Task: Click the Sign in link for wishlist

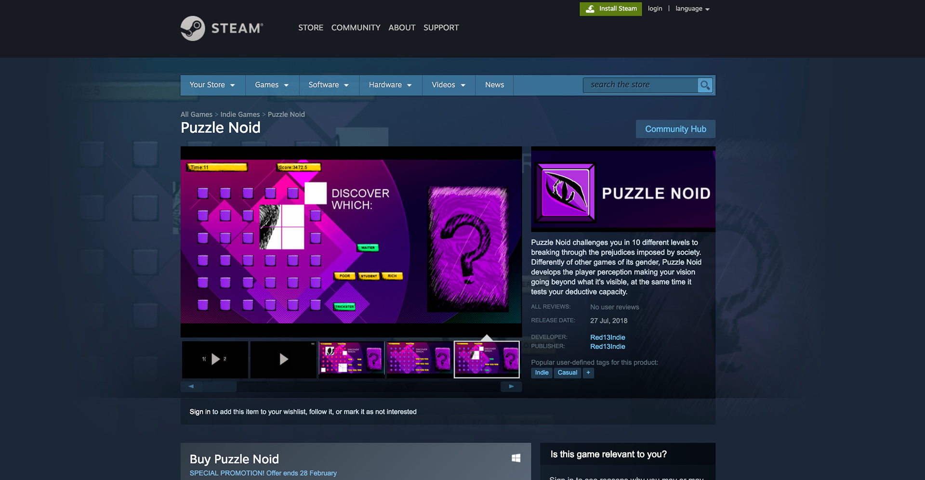Action: point(199,412)
